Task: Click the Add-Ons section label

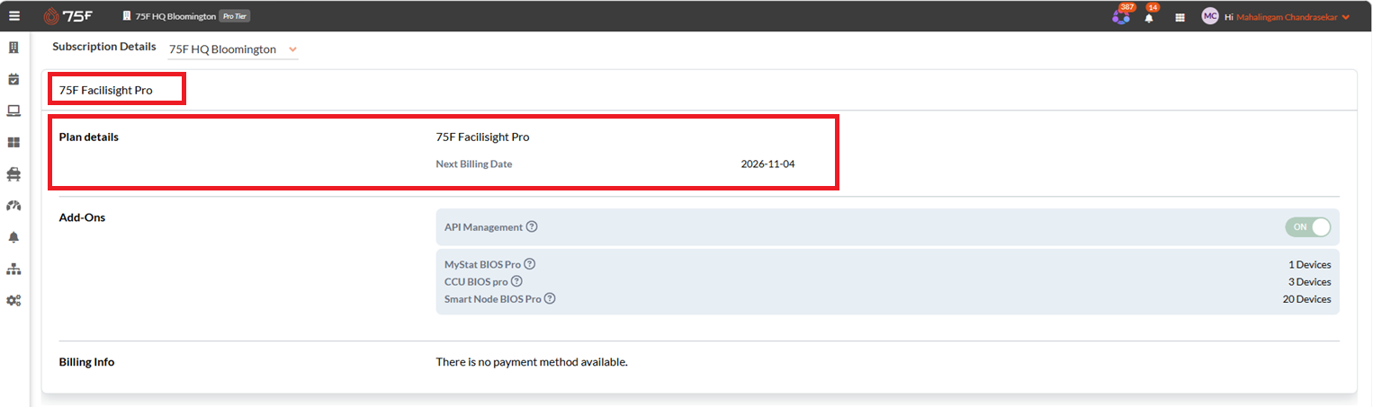Action: tap(82, 217)
